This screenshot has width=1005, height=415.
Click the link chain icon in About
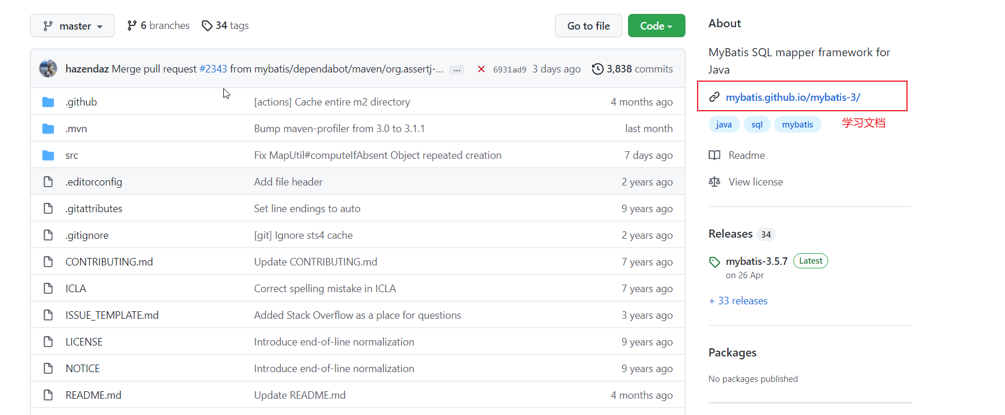714,97
